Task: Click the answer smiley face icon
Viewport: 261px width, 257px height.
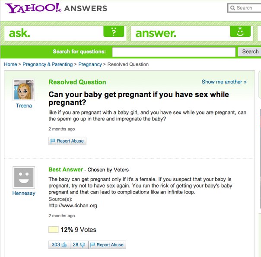Action: point(241,32)
